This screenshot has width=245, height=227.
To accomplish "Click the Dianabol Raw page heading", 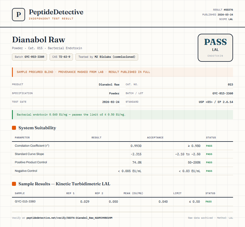I will coord(38,39).
